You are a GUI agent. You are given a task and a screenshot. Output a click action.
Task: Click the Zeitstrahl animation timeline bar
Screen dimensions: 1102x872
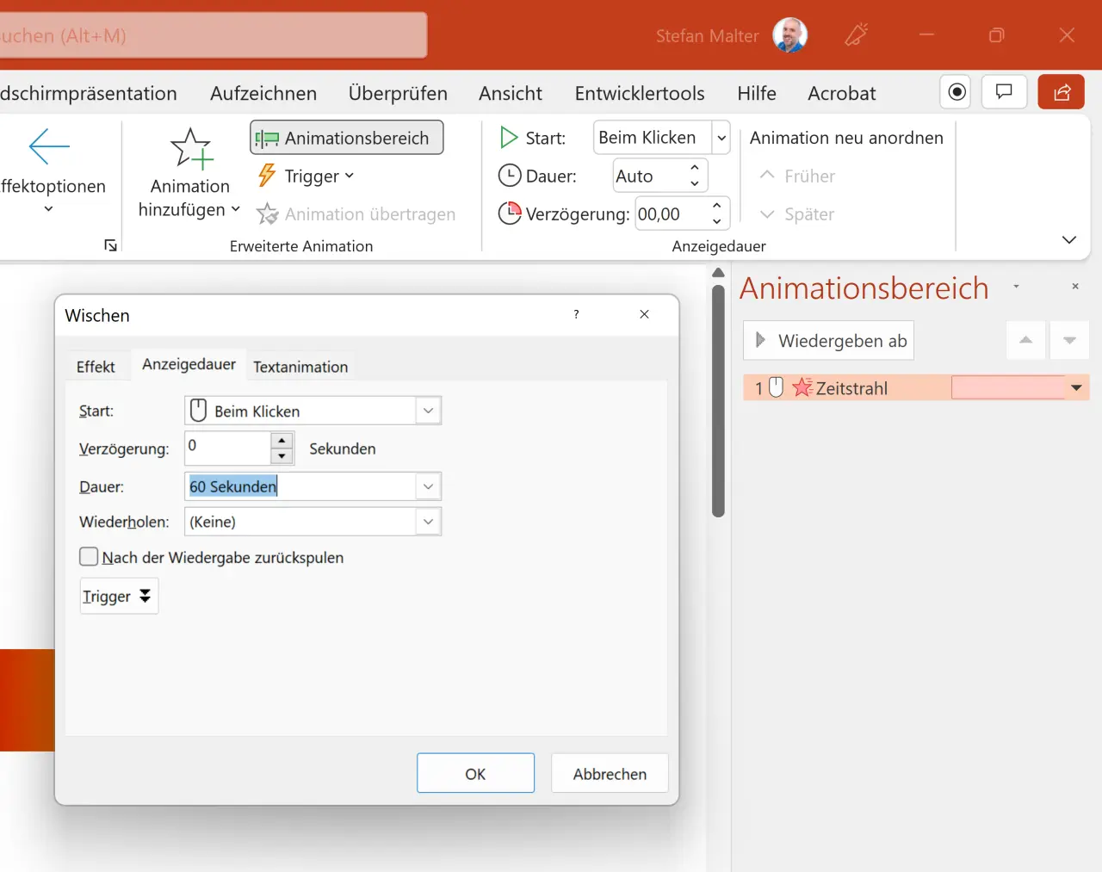pos(1007,388)
